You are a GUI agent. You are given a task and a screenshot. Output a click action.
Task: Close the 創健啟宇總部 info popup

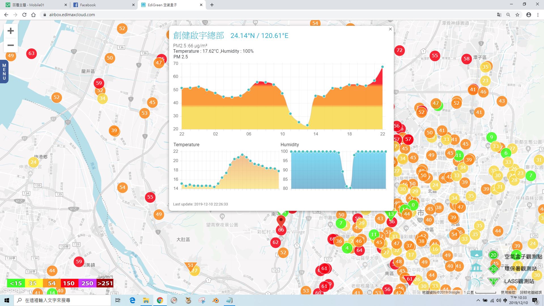pyautogui.click(x=390, y=29)
